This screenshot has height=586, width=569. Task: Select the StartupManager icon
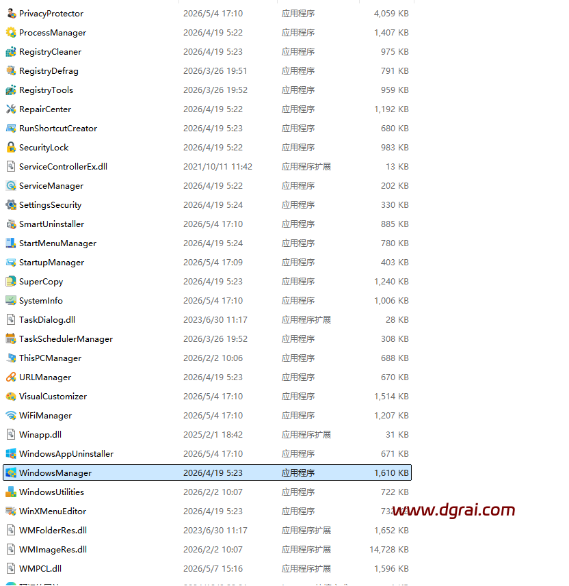point(11,263)
